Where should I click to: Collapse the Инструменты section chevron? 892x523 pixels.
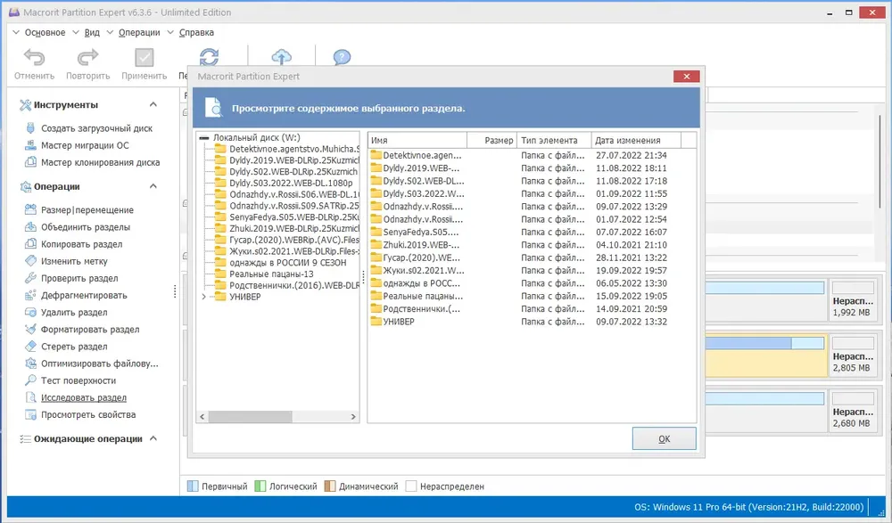click(x=153, y=104)
